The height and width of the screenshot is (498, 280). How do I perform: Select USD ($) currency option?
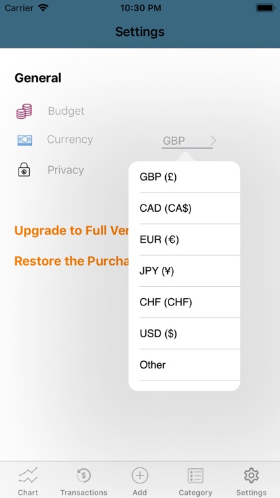(x=184, y=333)
